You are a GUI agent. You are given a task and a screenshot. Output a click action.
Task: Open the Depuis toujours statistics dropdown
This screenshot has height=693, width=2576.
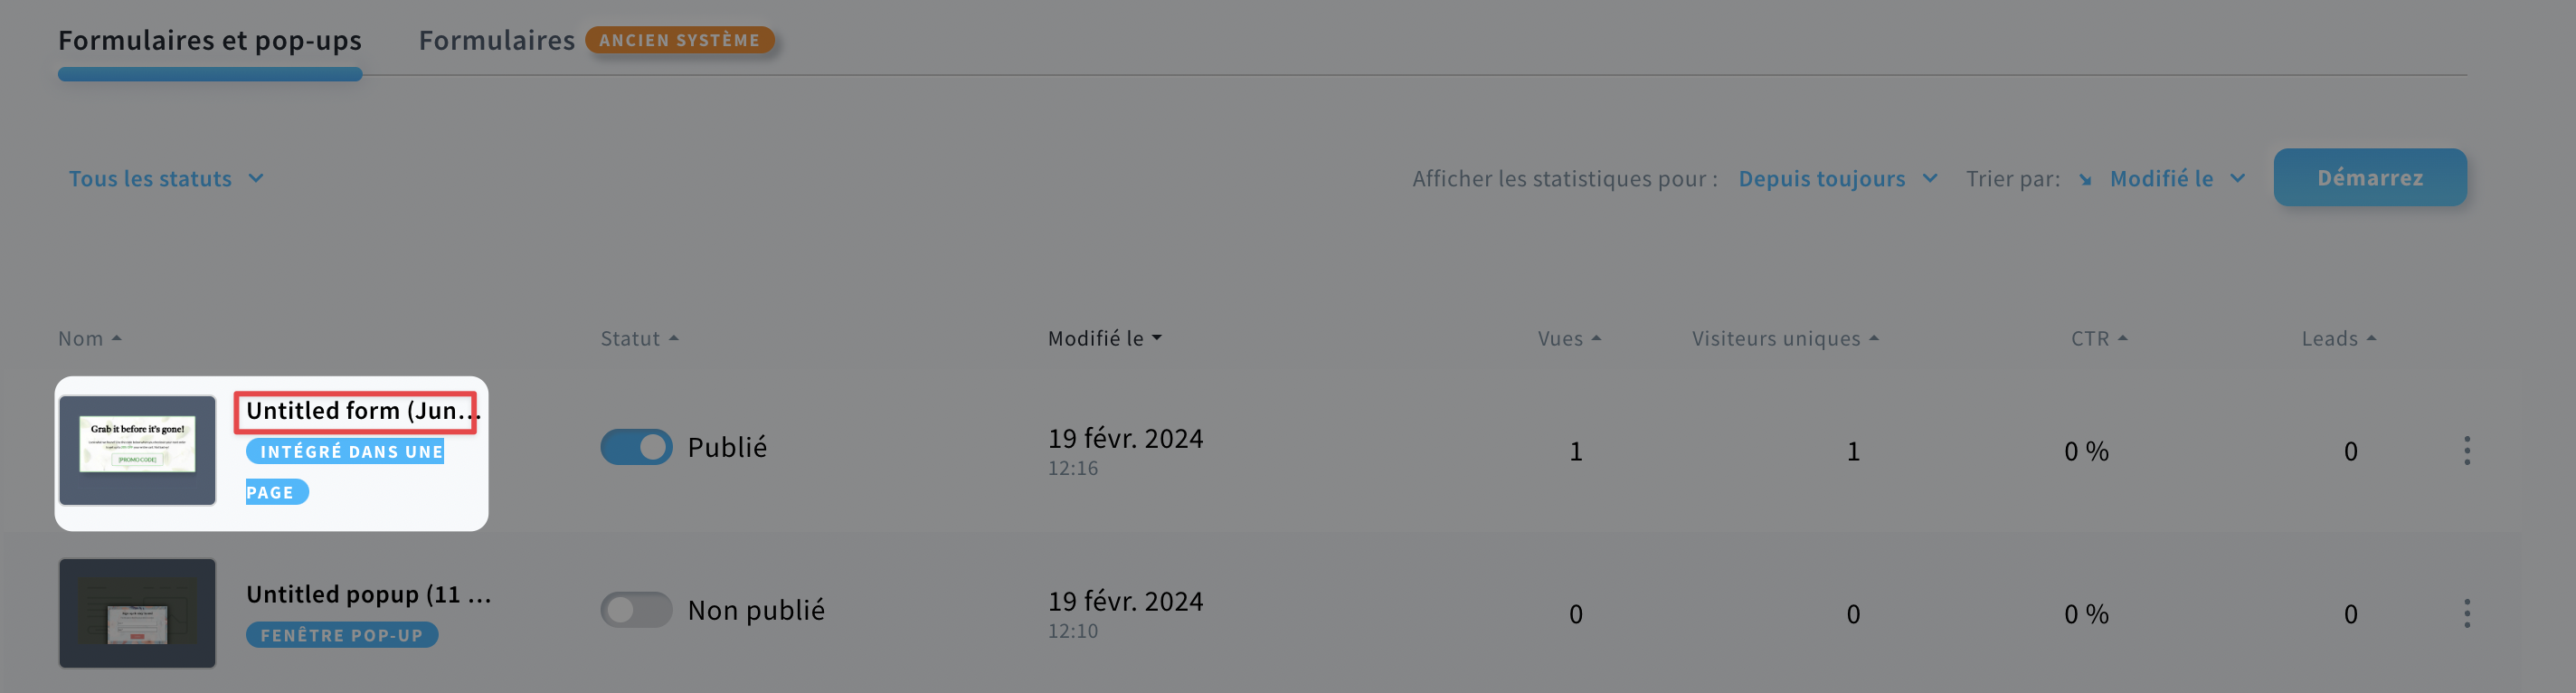(x=1838, y=179)
